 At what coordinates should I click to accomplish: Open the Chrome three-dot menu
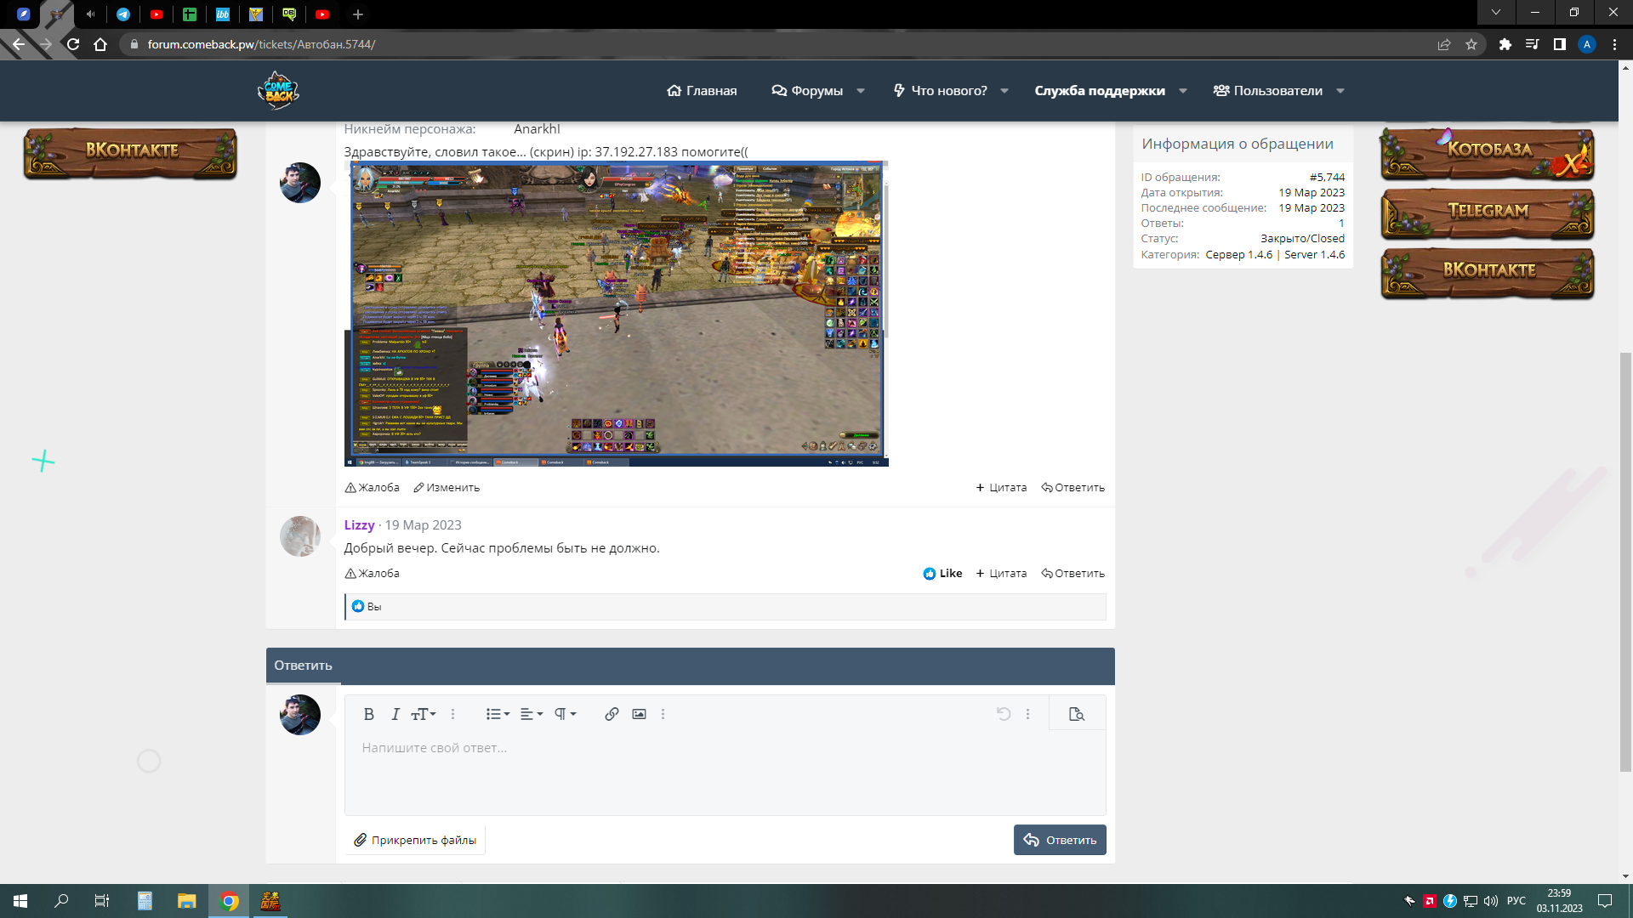tap(1614, 44)
